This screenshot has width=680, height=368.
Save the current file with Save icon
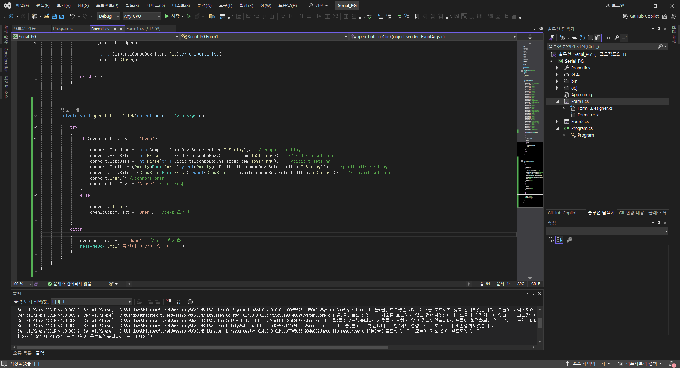point(54,16)
